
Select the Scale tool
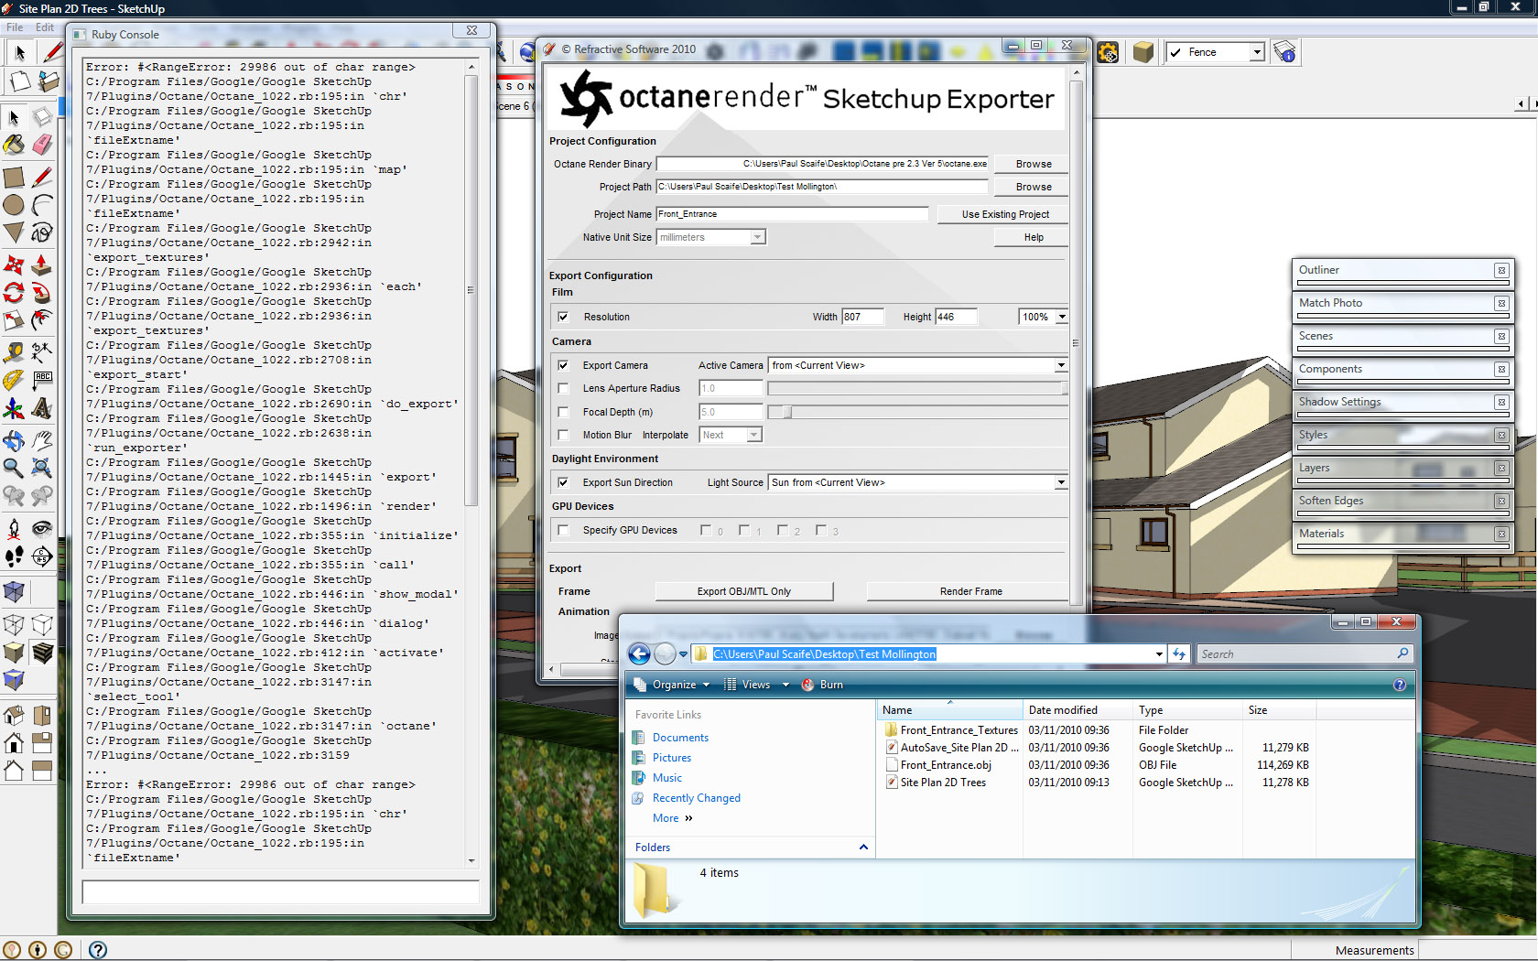[x=14, y=320]
